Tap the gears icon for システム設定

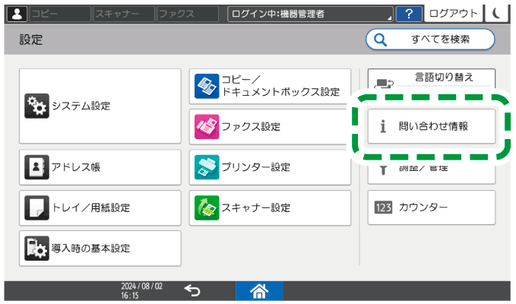36,106
